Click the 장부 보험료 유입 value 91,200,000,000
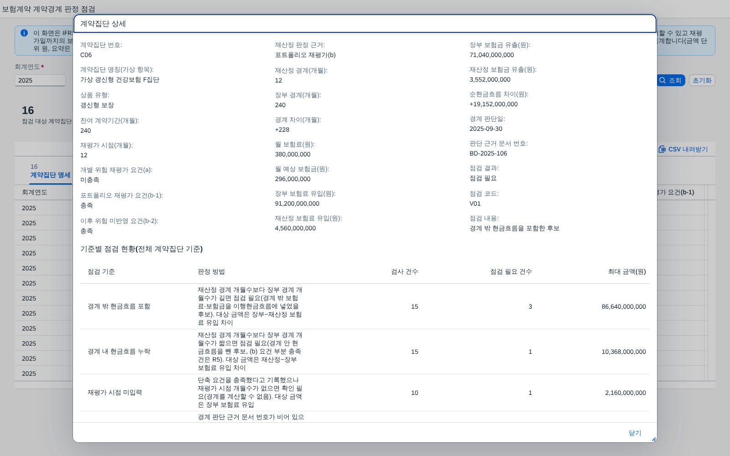Screen dimensions: 730x456 coord(297,203)
